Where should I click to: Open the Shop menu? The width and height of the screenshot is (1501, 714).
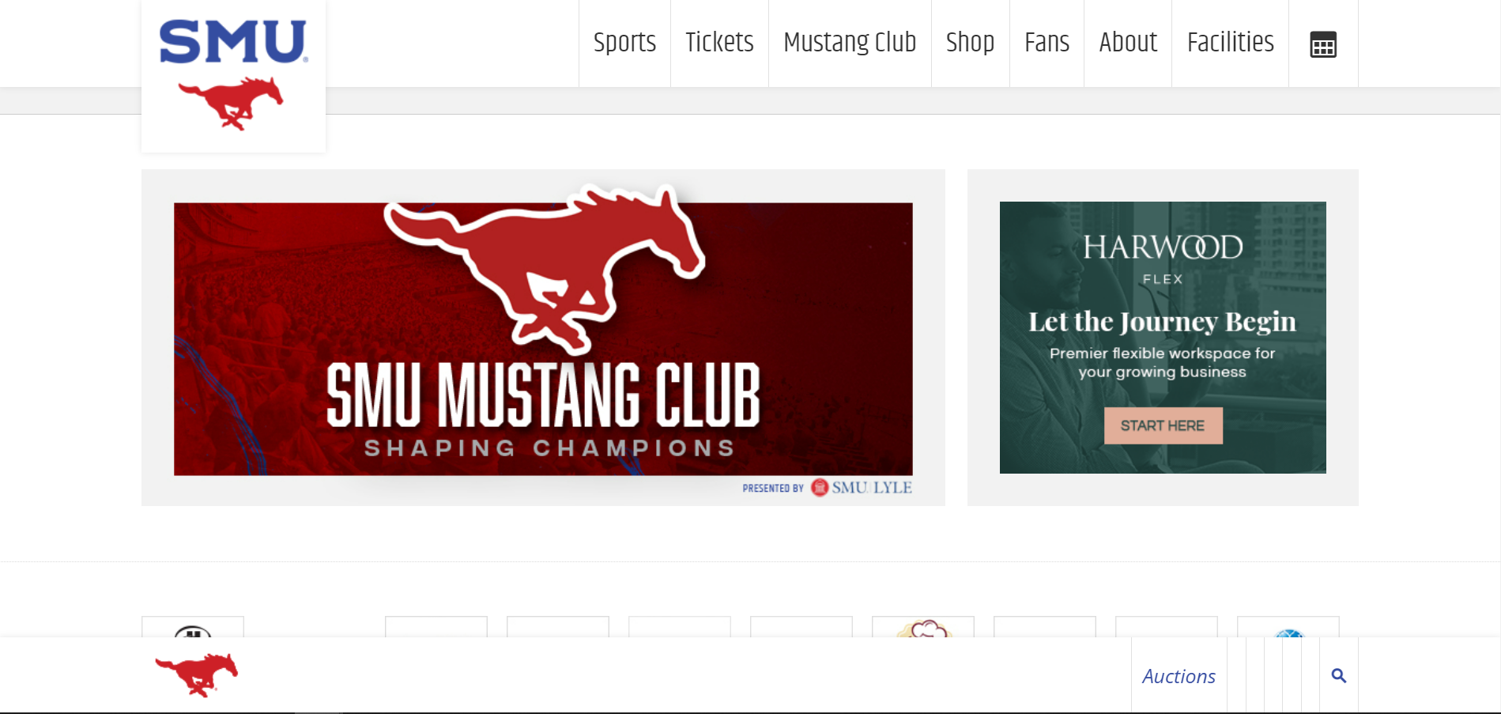970,43
